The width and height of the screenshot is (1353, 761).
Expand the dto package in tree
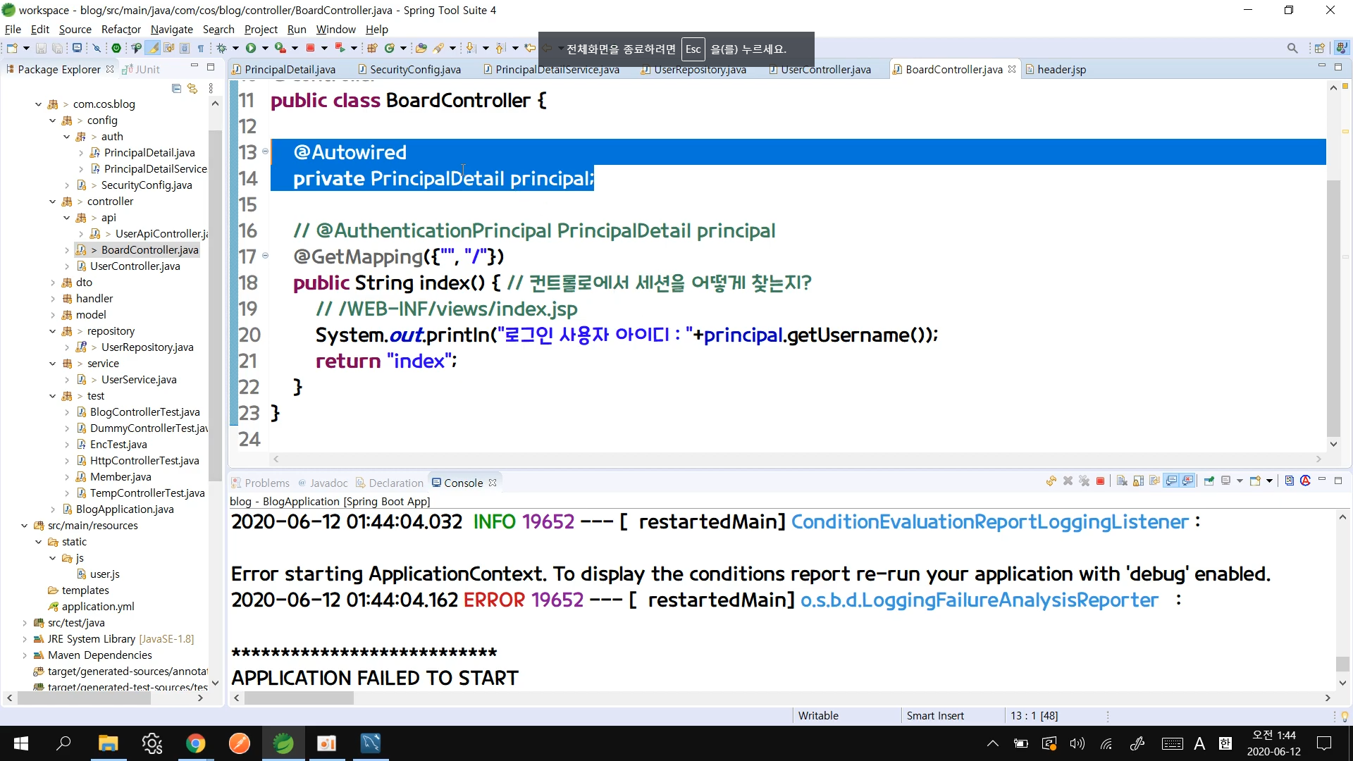[x=53, y=283]
